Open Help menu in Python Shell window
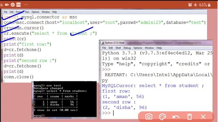The height and width of the screenshot is (122, 218). tap(159, 48)
